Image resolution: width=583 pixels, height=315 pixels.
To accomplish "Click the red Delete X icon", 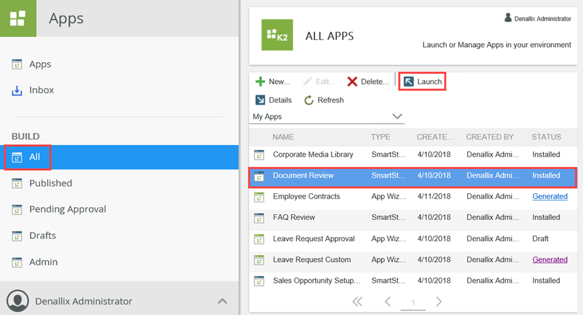I will pos(352,81).
